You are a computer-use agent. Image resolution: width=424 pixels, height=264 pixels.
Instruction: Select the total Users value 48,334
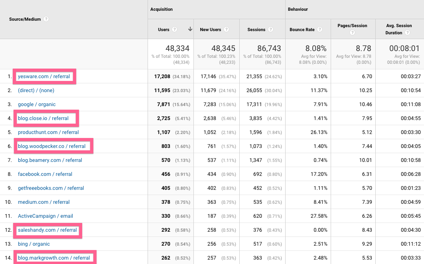click(177, 48)
